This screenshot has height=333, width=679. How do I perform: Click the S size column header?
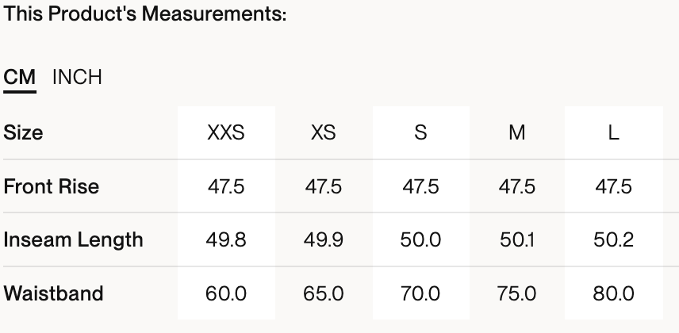pos(420,133)
